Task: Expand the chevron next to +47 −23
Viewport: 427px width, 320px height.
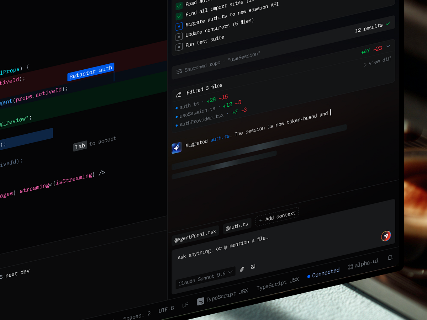Action: point(388,46)
